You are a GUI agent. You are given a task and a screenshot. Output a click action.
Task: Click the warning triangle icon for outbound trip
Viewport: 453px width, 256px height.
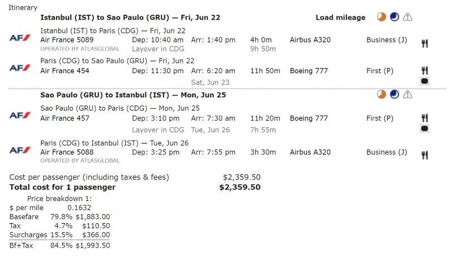tap(407, 18)
